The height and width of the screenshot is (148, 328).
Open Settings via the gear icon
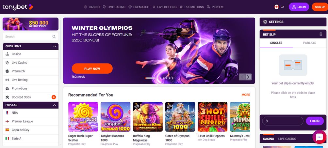click(x=265, y=22)
